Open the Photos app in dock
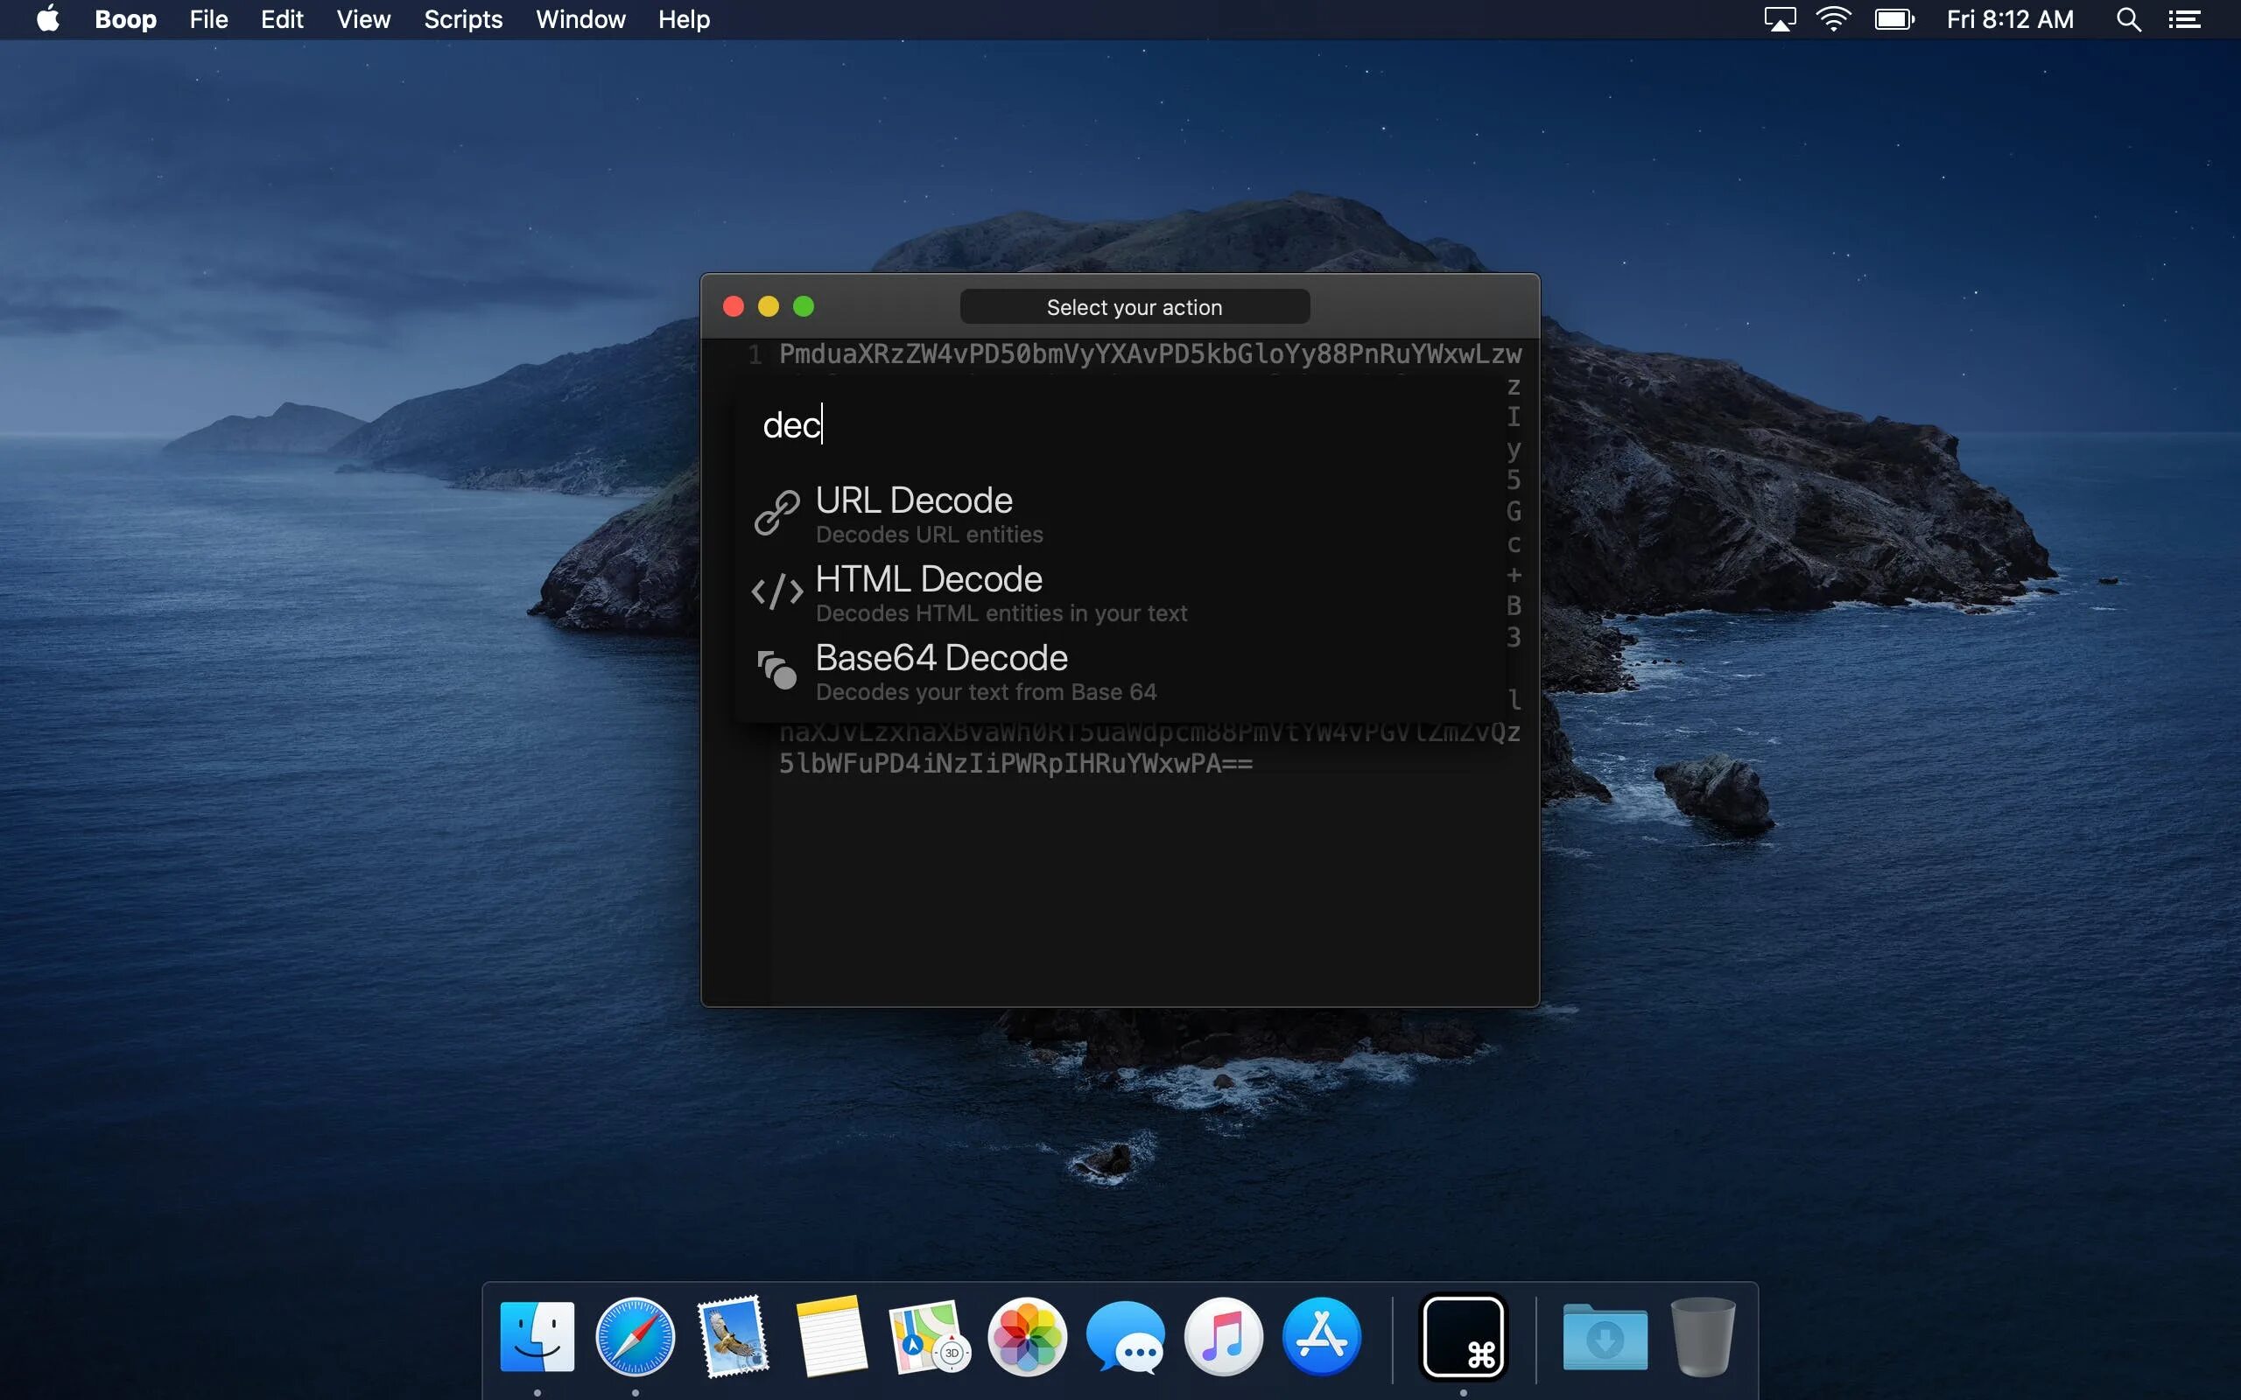The height and width of the screenshot is (1400, 2241). [1027, 1337]
